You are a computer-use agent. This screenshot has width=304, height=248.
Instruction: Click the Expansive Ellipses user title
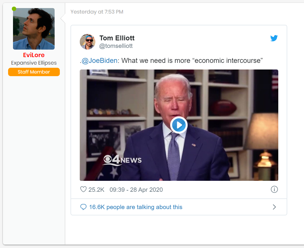(34, 63)
